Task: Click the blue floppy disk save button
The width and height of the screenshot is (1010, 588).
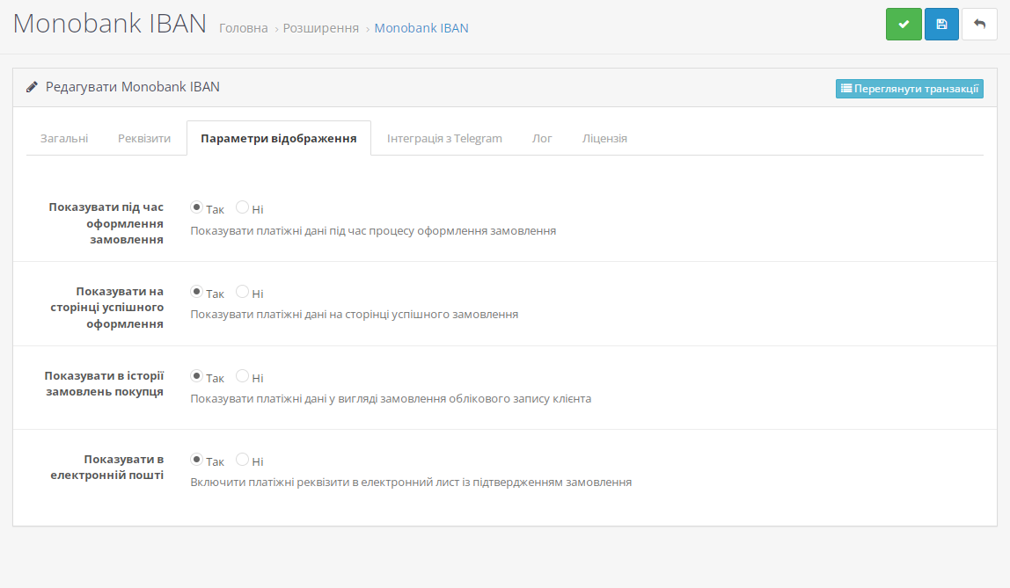Action: click(941, 25)
